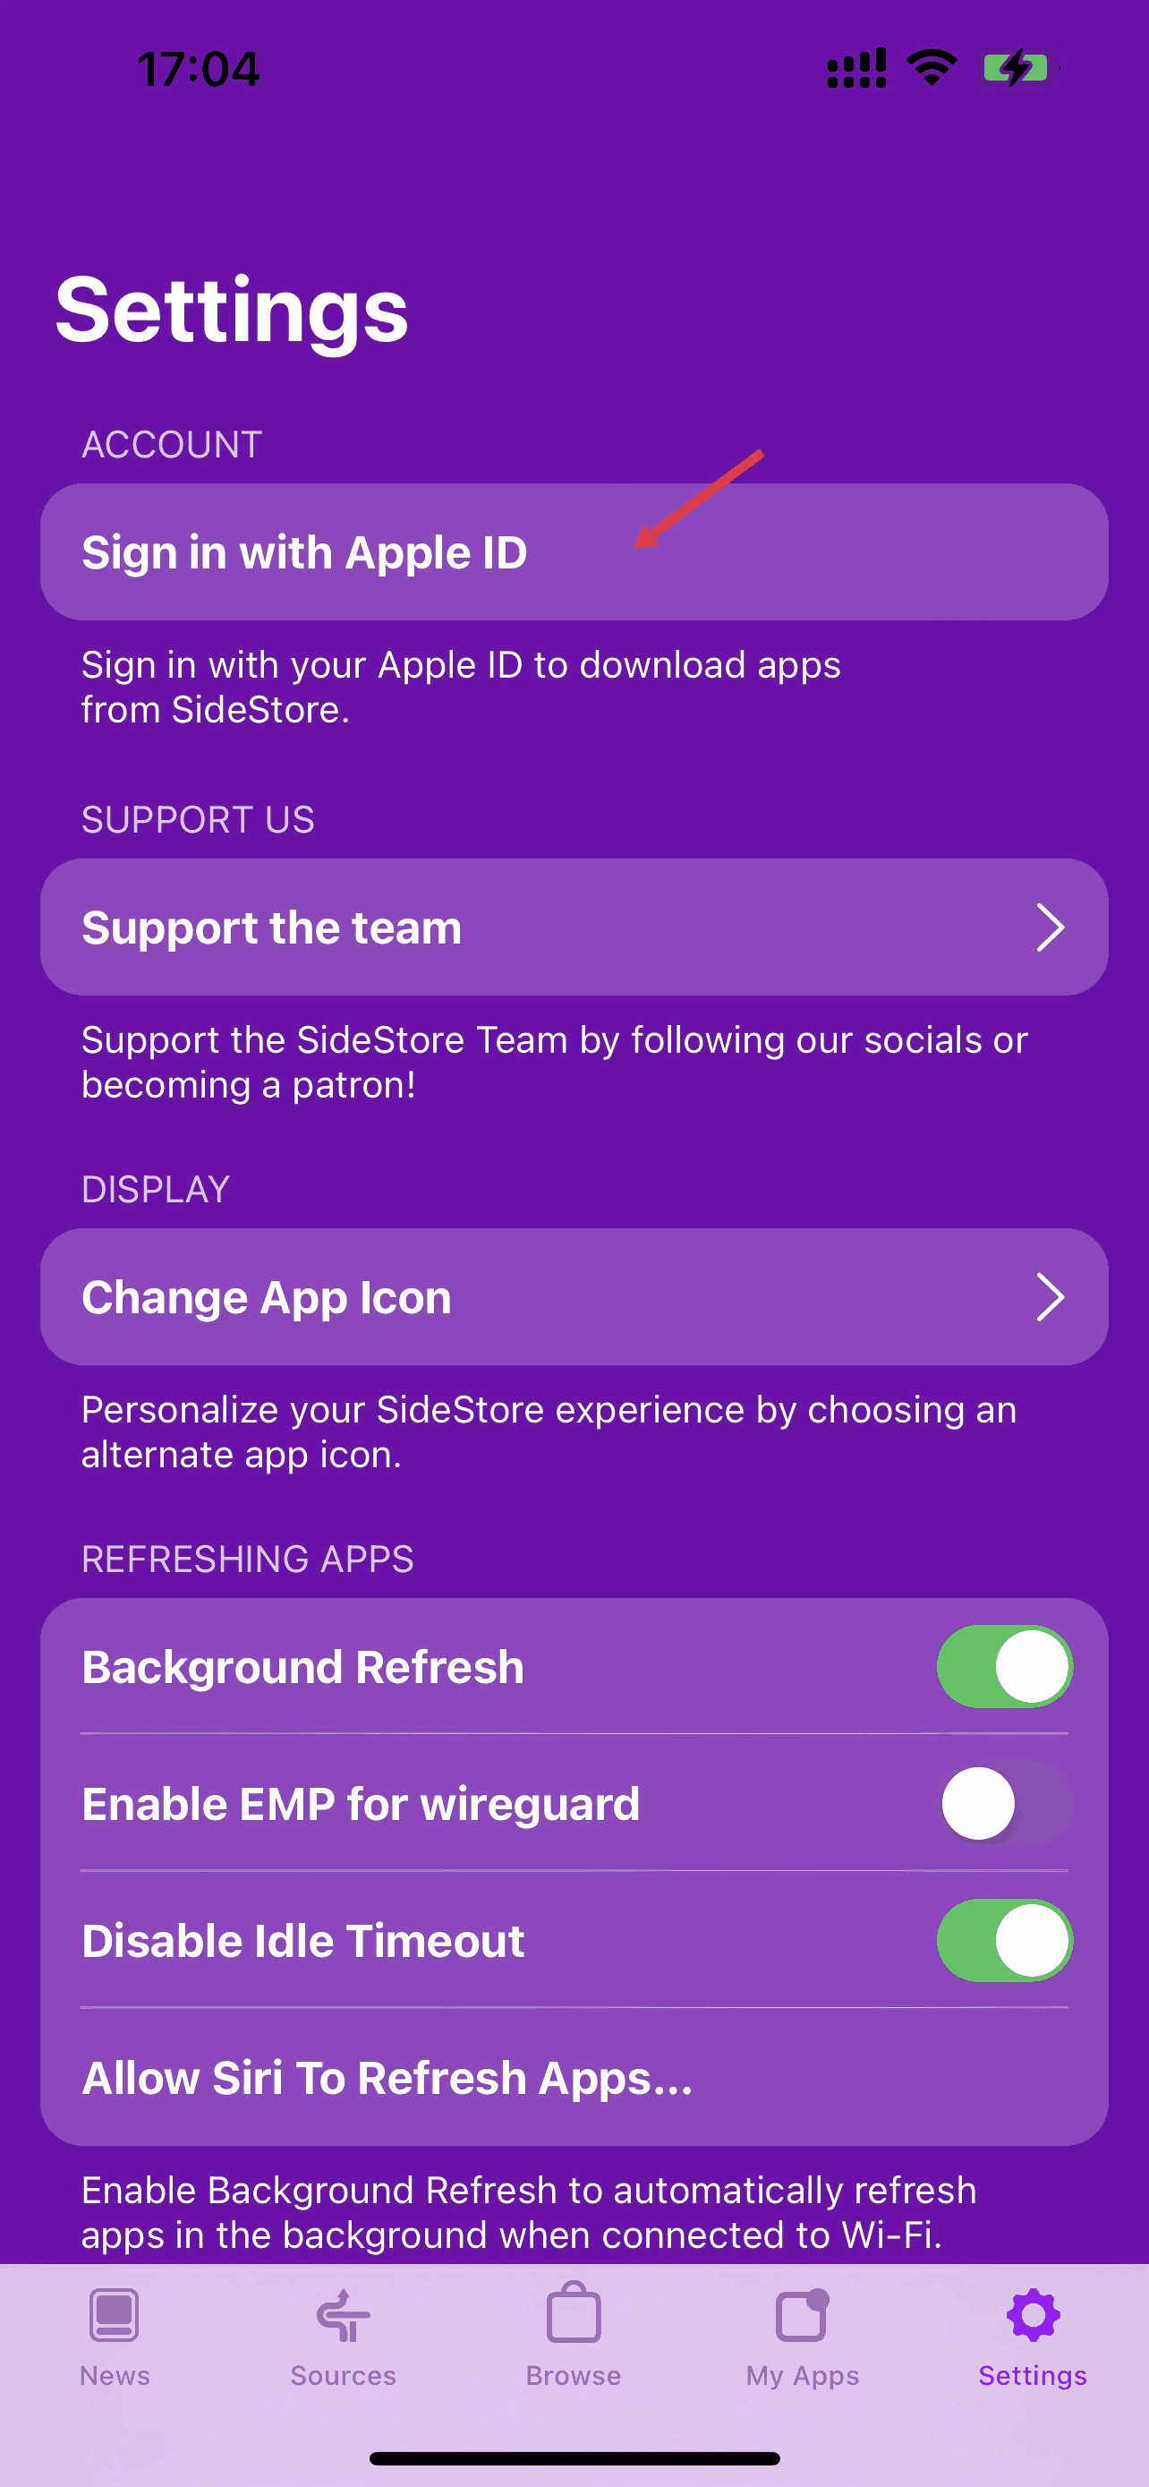The image size is (1149, 2487).
Task: Tap Sign in with Apple ID
Action: point(304,552)
